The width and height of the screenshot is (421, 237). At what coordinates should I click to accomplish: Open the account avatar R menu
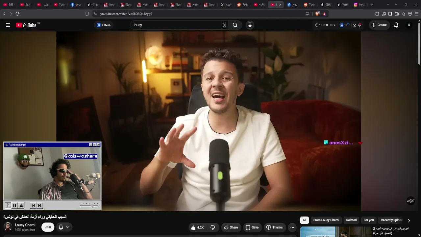[x=409, y=25]
